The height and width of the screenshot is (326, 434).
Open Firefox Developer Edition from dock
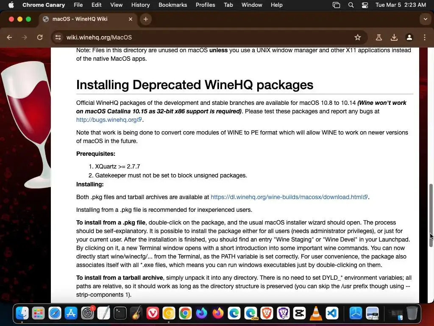(201, 313)
